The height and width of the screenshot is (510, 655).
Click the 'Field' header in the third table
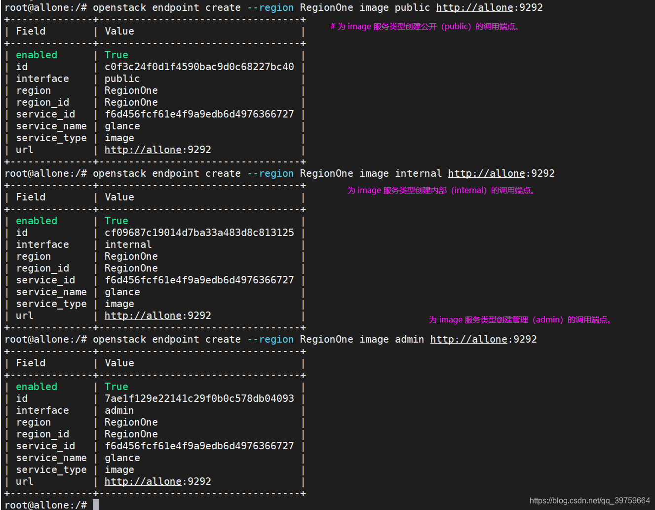[31, 363]
